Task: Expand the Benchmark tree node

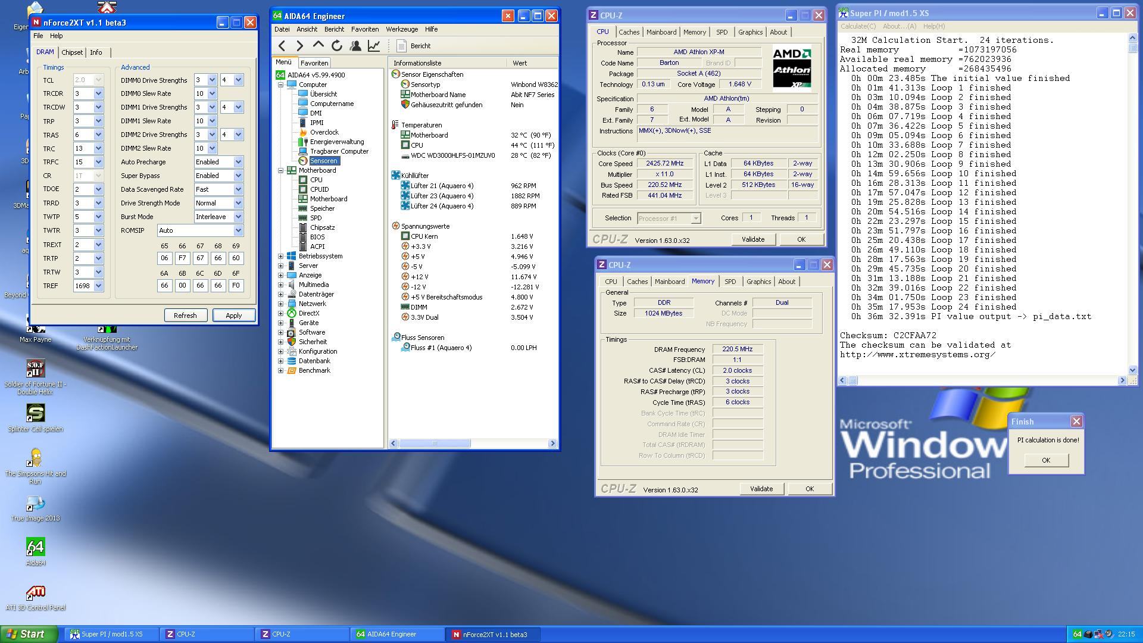Action: [x=281, y=370]
